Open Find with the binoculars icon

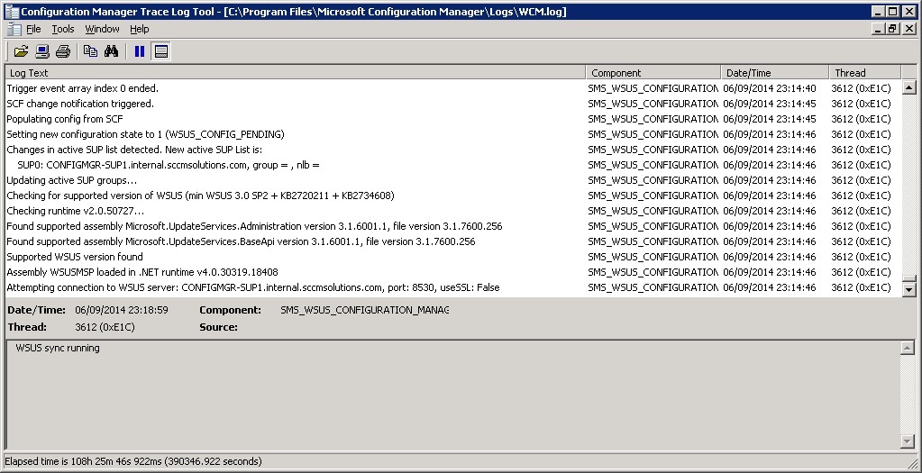[x=112, y=51]
